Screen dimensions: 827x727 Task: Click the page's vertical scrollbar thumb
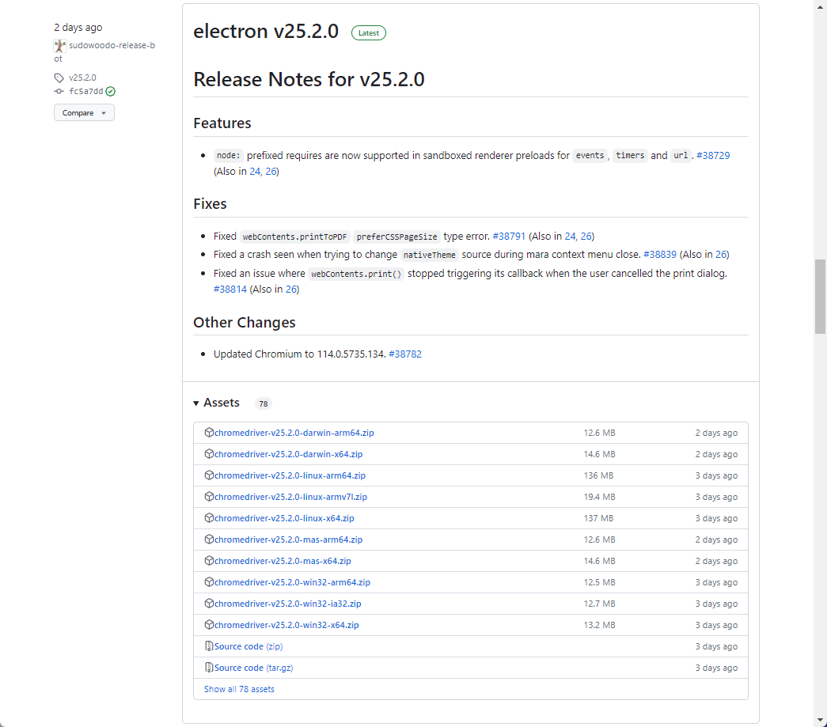point(820,297)
